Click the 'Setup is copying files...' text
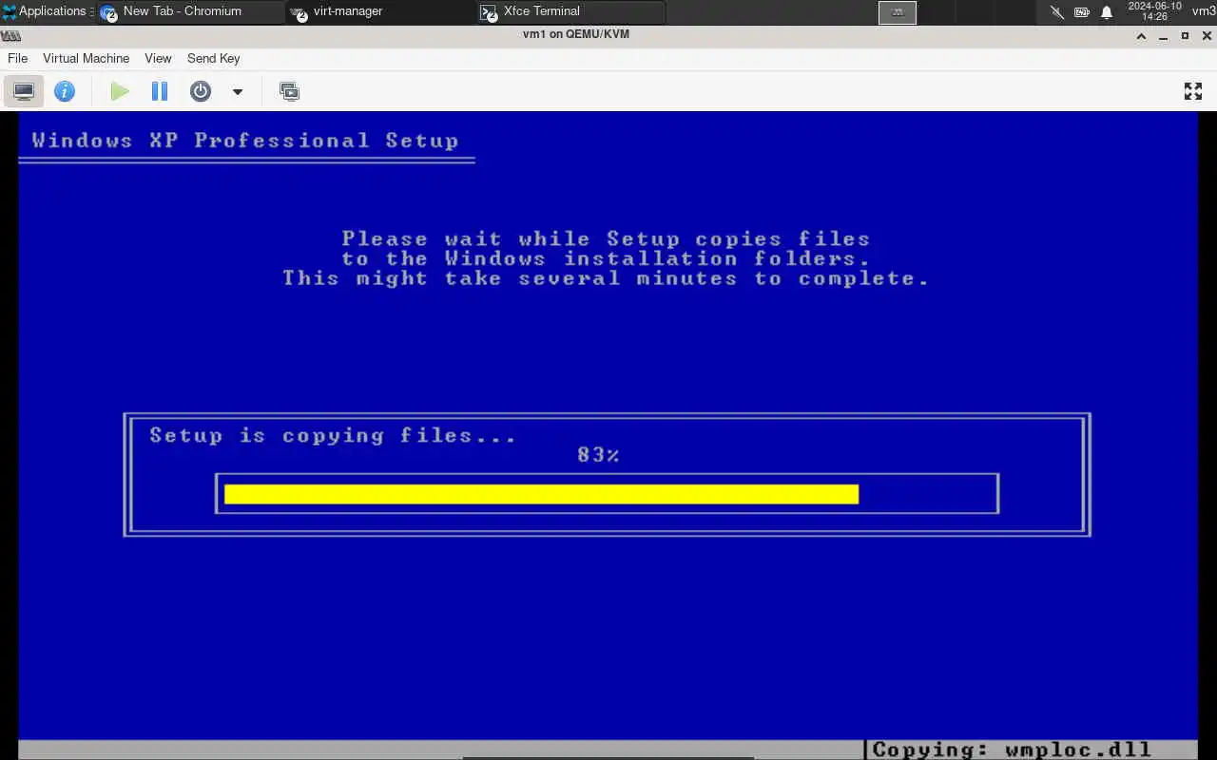 click(333, 436)
